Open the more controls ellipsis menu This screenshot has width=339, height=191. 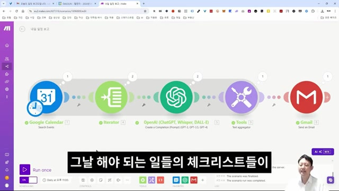click(127, 180)
